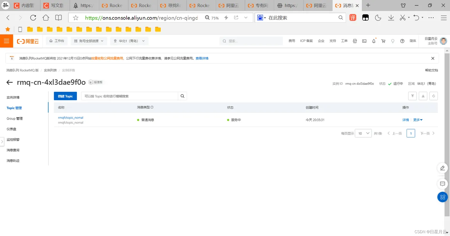The image size is (450, 236).
Task: Open the 账号全部资源 dropdown
Action: (x=88, y=41)
